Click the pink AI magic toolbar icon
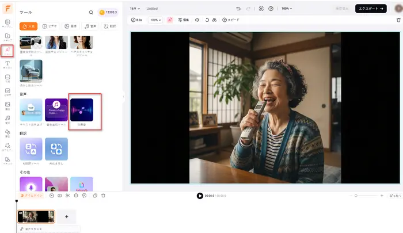The width and height of the screenshot is (403, 233). tap(170, 20)
